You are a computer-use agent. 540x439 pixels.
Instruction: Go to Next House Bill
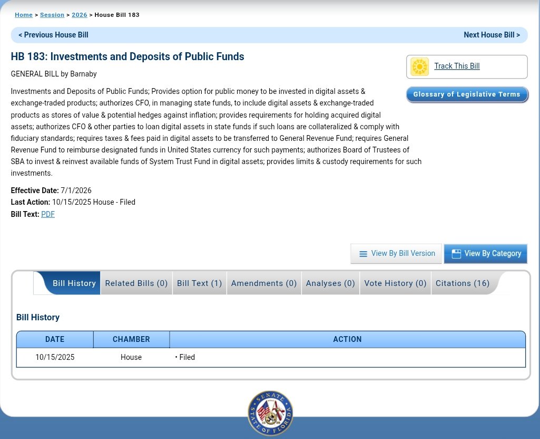coord(492,35)
